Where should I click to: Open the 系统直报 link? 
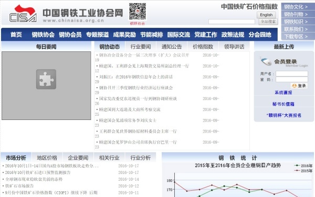point(283,92)
